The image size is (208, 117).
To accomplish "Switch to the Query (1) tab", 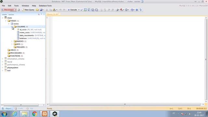I will [51, 14].
